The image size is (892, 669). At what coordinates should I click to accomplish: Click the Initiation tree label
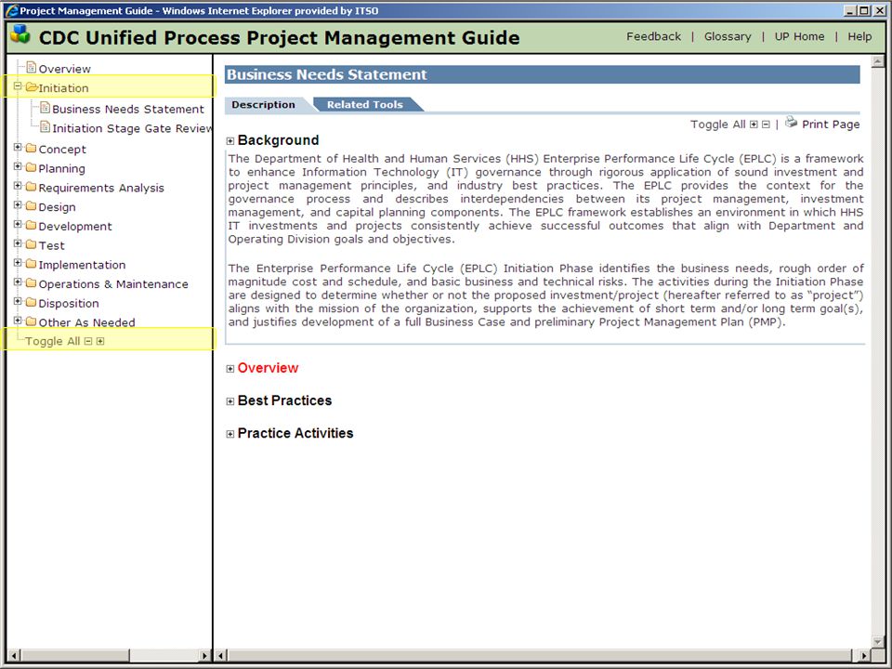click(63, 88)
